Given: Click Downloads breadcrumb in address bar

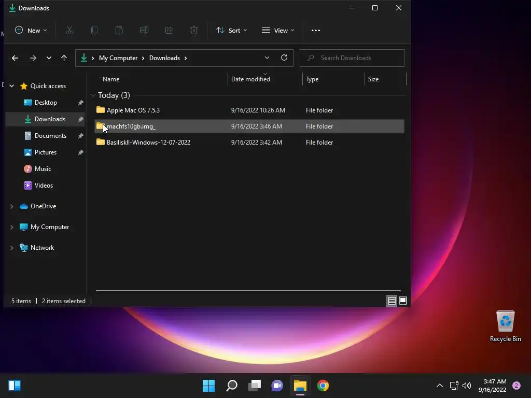Looking at the screenshot, I should (164, 58).
